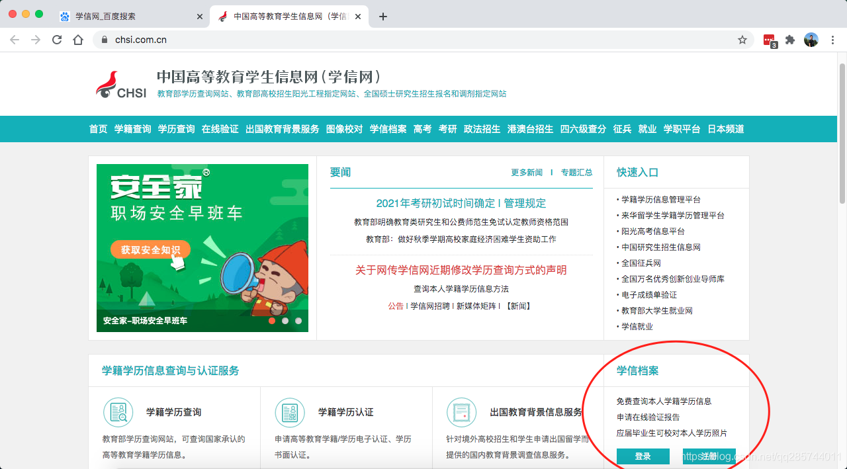Open 查询本人学籍学历信息方法 link
The width and height of the screenshot is (847, 469).
pos(461,289)
